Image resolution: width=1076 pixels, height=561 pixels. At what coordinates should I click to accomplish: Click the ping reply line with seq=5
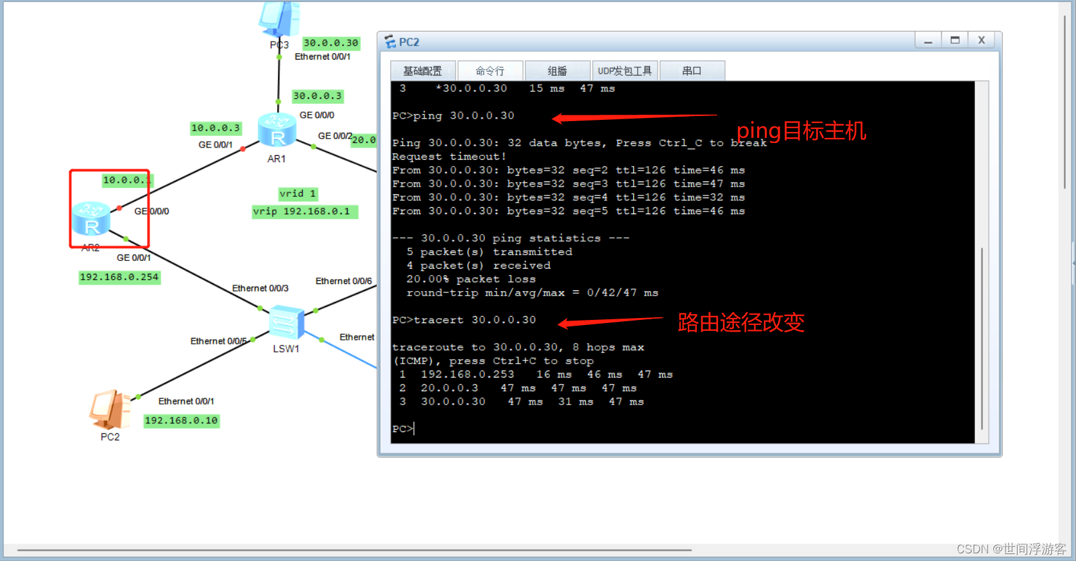(568, 211)
